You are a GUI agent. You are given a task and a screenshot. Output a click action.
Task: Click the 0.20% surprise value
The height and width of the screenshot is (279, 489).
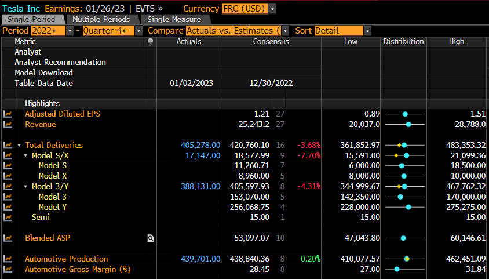pyautogui.click(x=311, y=259)
